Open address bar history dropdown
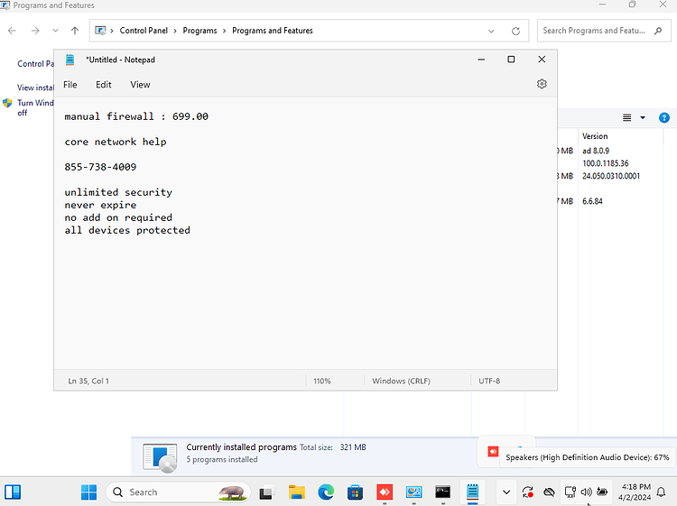The width and height of the screenshot is (677, 506). point(491,31)
